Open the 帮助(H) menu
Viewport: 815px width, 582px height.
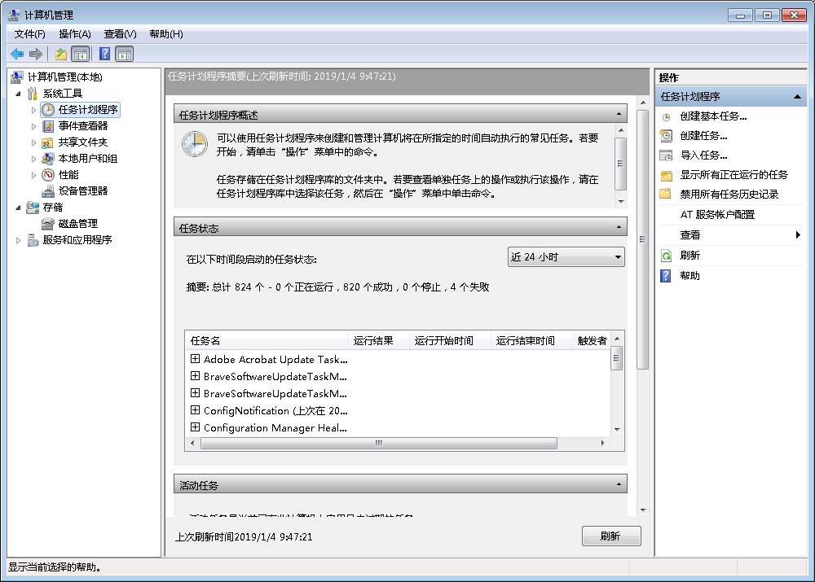[165, 34]
